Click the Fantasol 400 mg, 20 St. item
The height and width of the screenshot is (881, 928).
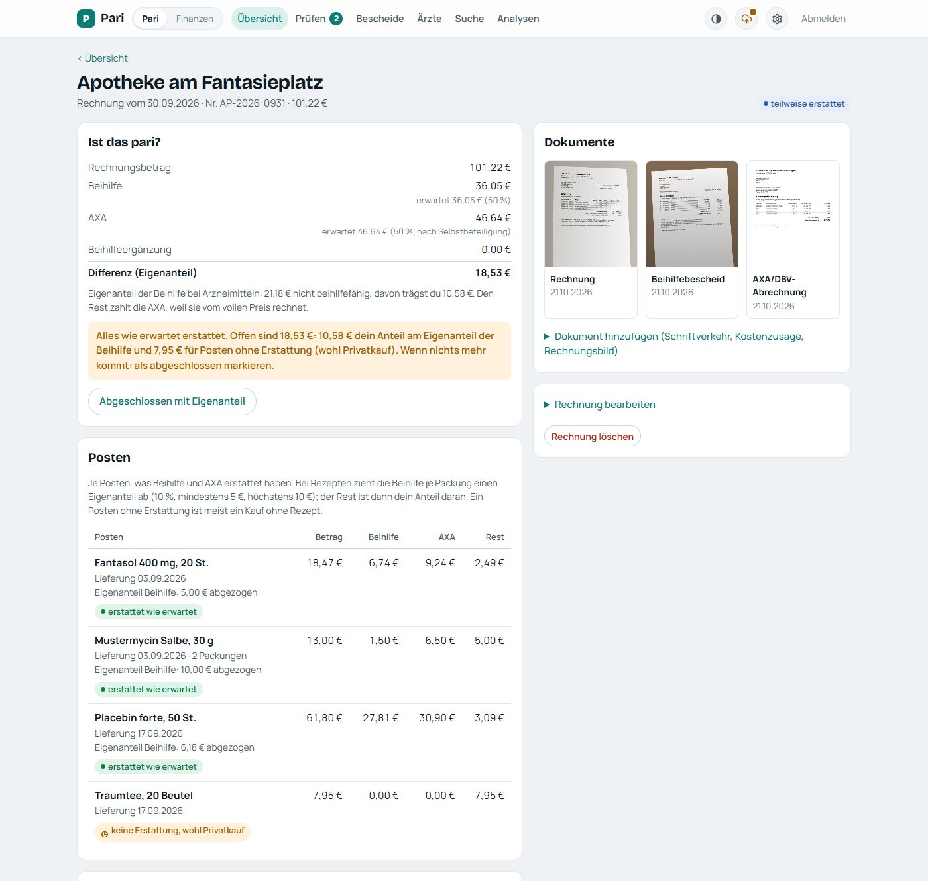pos(152,563)
